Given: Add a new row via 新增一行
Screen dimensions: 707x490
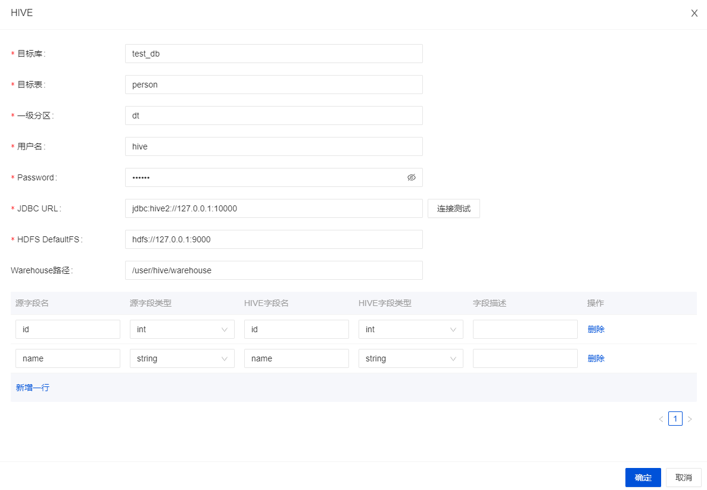Looking at the screenshot, I should (33, 388).
